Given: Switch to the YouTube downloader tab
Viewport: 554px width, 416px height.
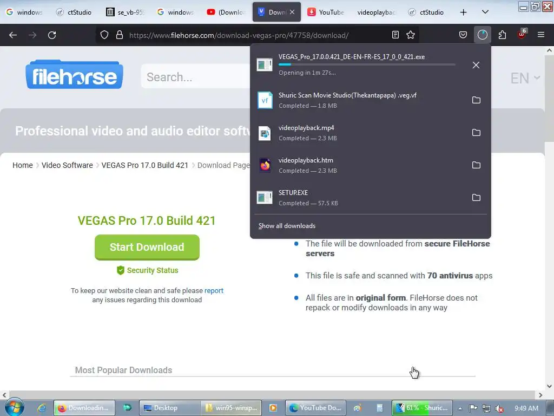Looking at the screenshot, I should pyautogui.click(x=325, y=12).
